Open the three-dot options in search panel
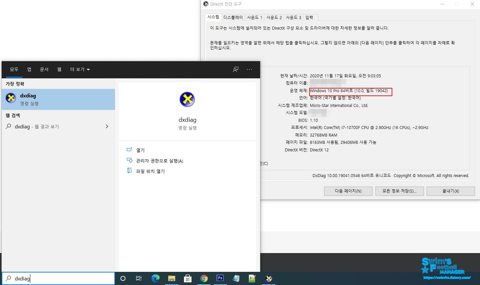Screen dimensions: 480x285 tap(250, 69)
